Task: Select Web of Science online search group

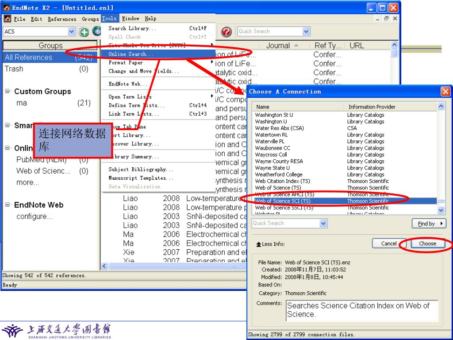Action: [x=50, y=171]
